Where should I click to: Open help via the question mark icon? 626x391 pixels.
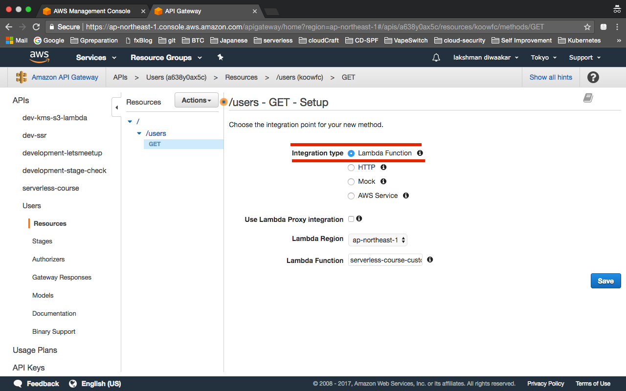point(593,77)
